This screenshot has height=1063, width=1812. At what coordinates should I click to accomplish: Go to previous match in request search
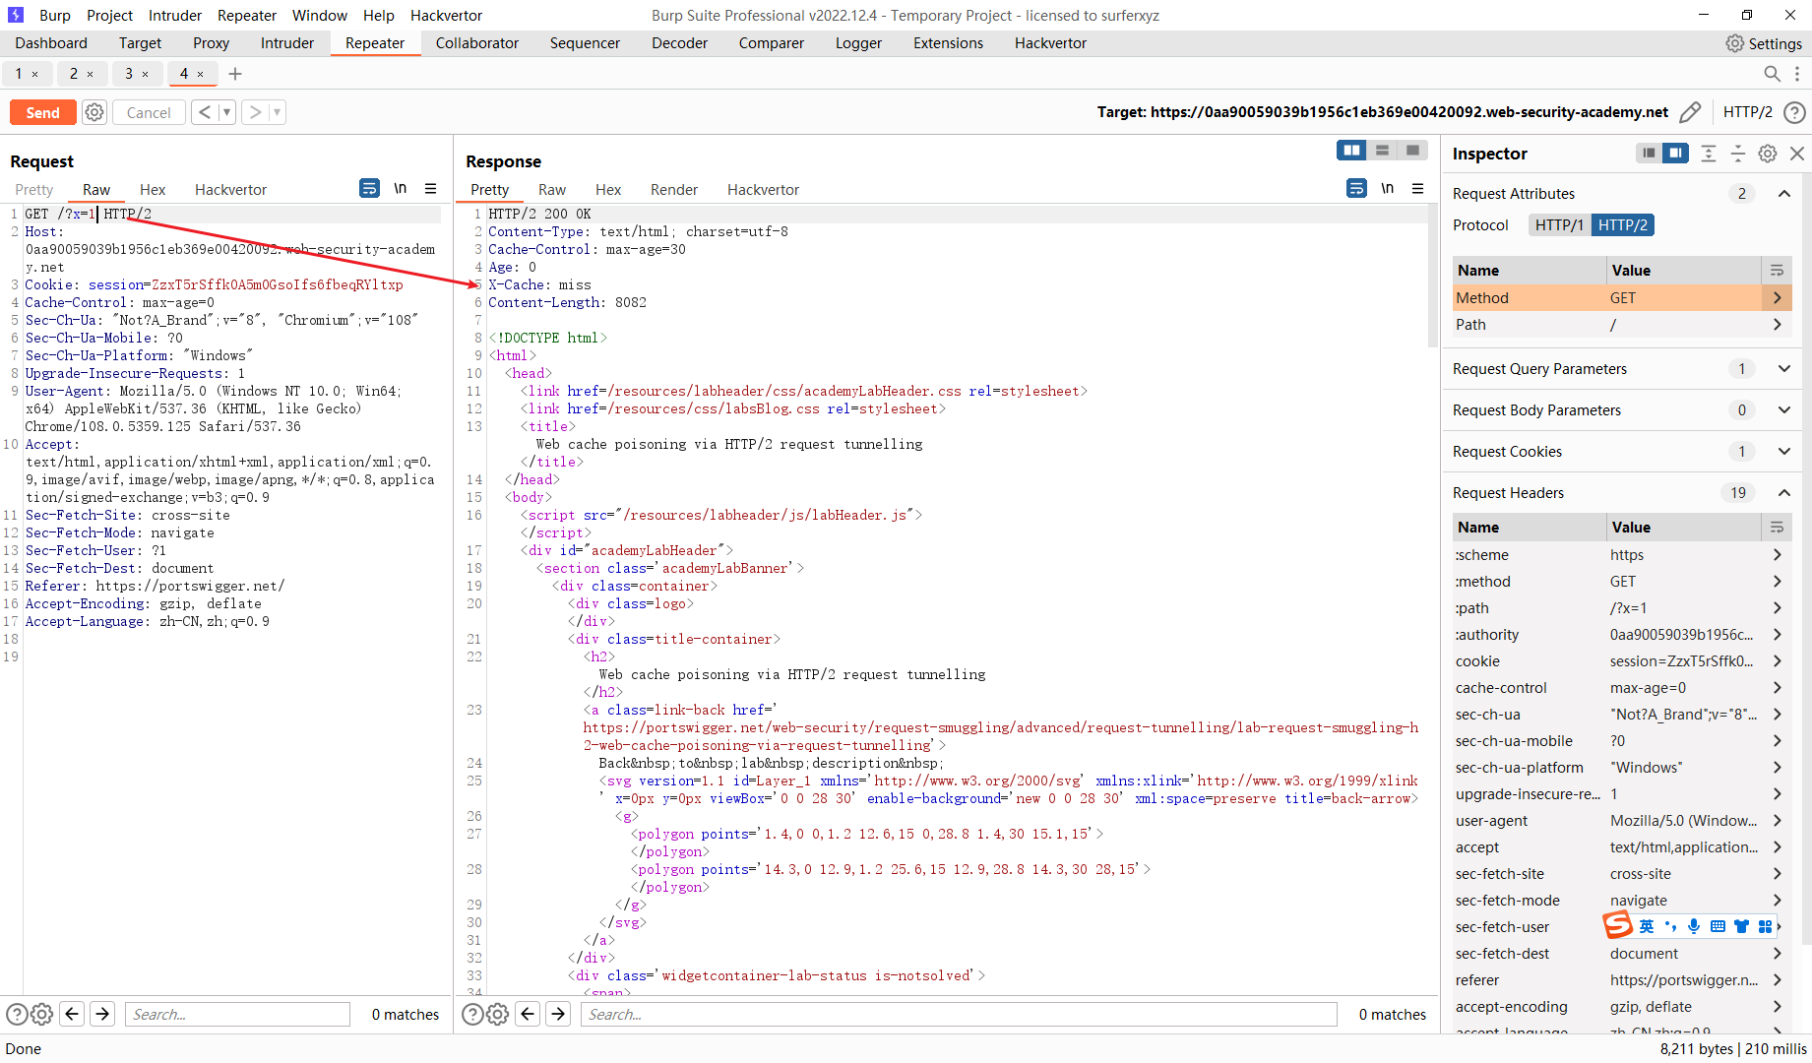coord(72,1015)
